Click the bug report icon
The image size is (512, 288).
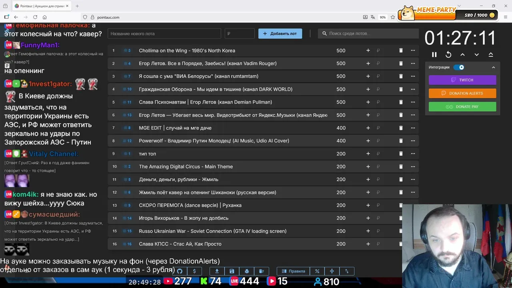click(247, 271)
